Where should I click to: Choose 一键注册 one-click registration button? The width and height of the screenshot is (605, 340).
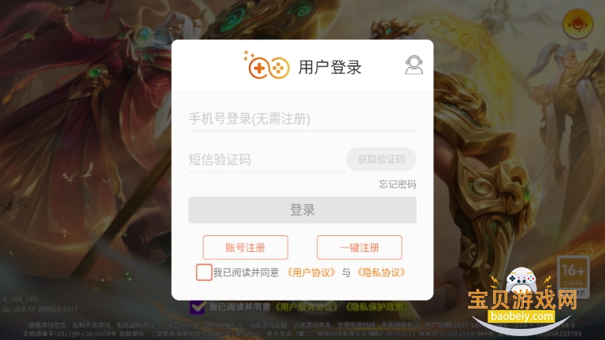pos(359,247)
